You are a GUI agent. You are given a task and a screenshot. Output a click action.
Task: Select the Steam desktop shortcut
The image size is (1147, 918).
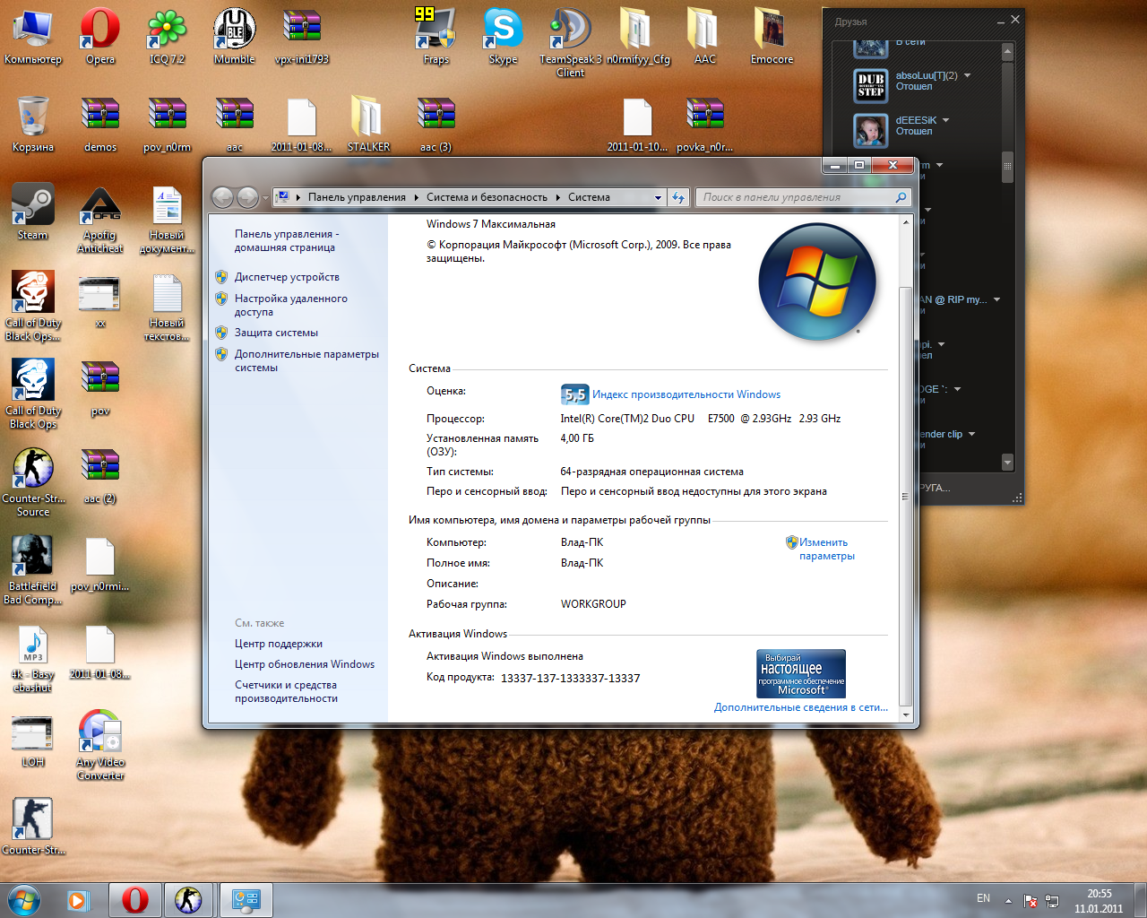[33, 212]
